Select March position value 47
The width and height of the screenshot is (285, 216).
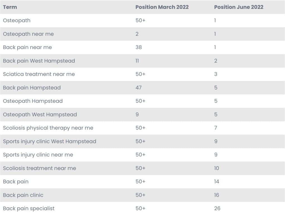[139, 88]
